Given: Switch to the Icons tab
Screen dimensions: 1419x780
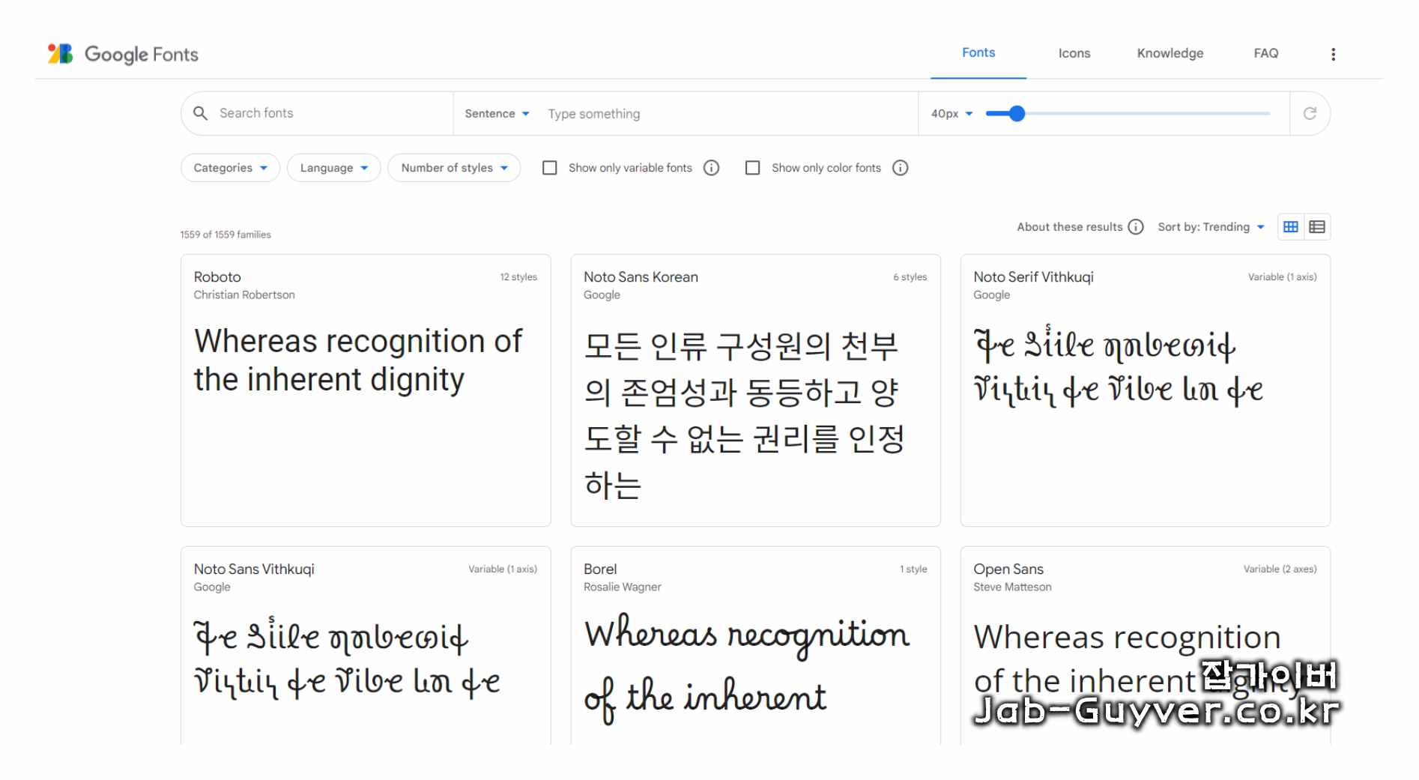Looking at the screenshot, I should pos(1074,53).
